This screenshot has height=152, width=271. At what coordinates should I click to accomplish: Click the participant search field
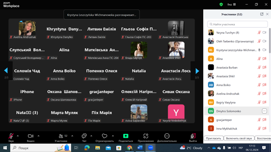point(237,24)
